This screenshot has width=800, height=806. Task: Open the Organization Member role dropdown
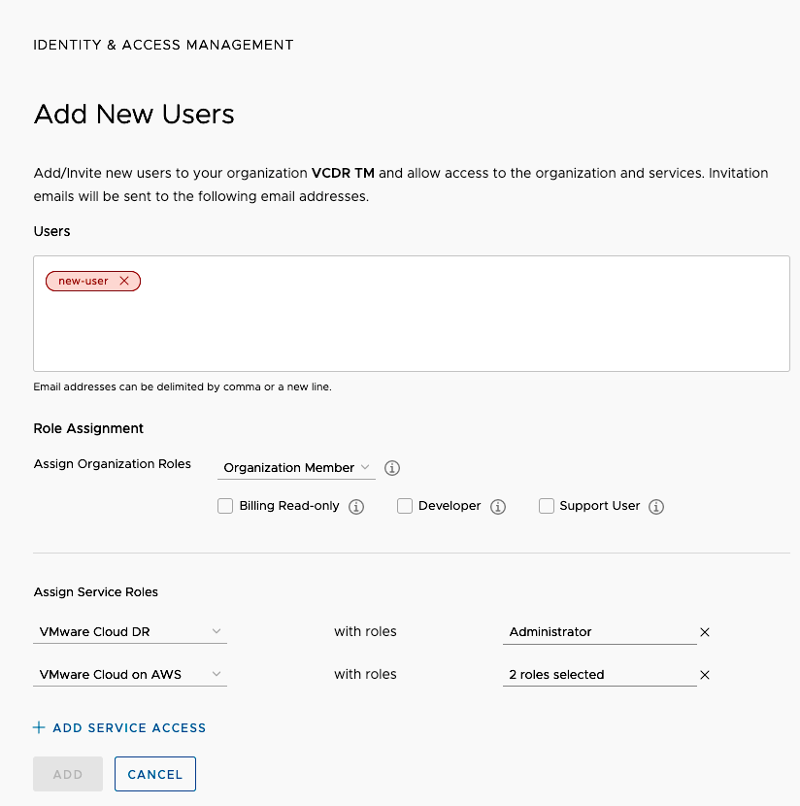click(296, 468)
